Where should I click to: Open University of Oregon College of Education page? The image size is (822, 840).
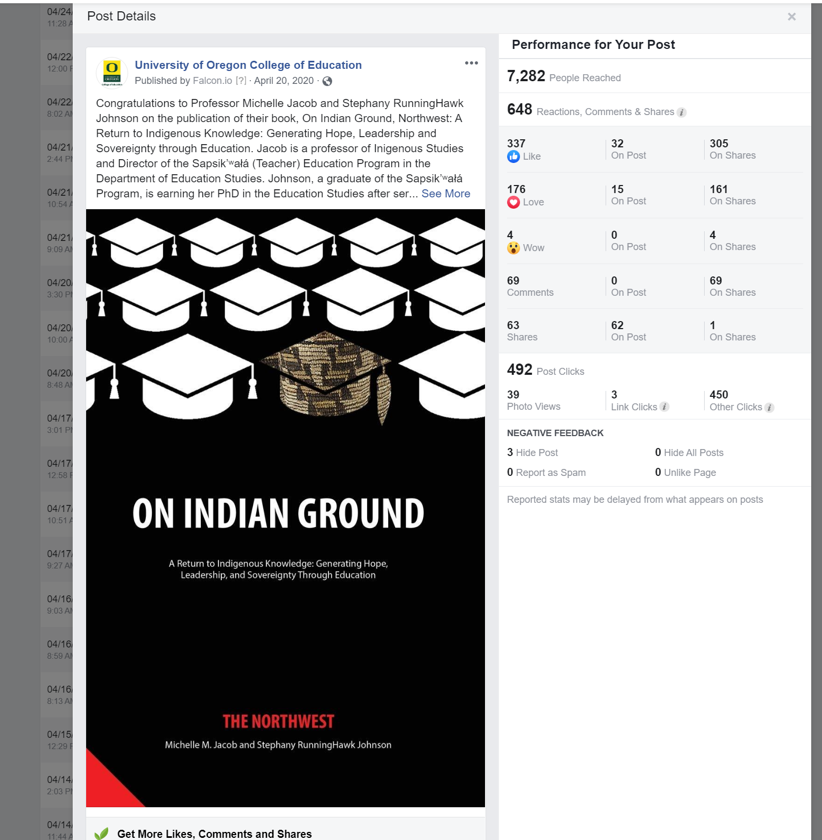(x=248, y=65)
